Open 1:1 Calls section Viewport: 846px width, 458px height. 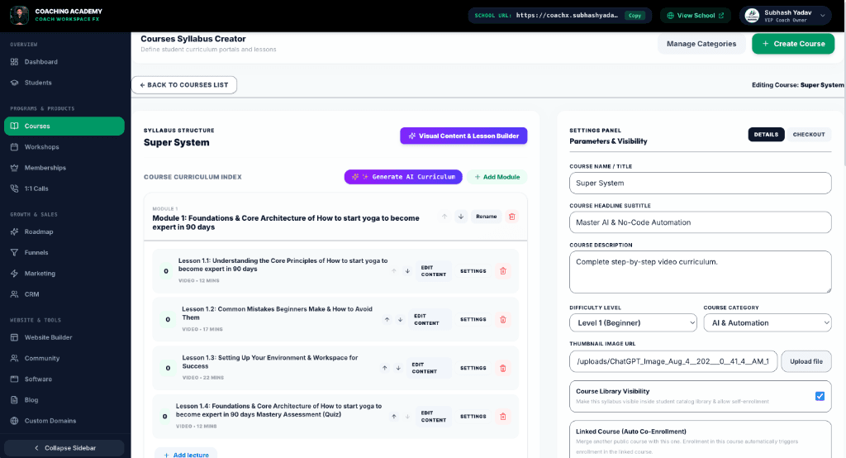click(64, 188)
